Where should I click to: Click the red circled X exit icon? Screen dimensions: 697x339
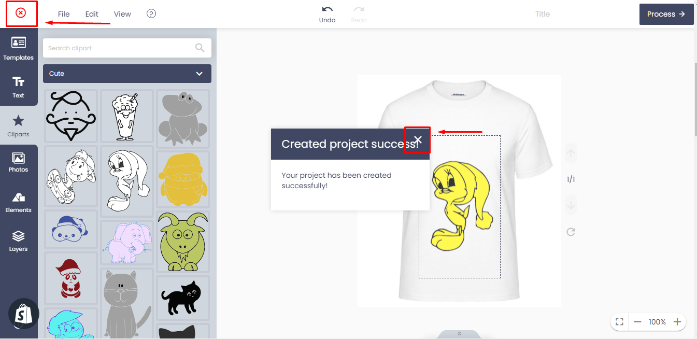[21, 13]
